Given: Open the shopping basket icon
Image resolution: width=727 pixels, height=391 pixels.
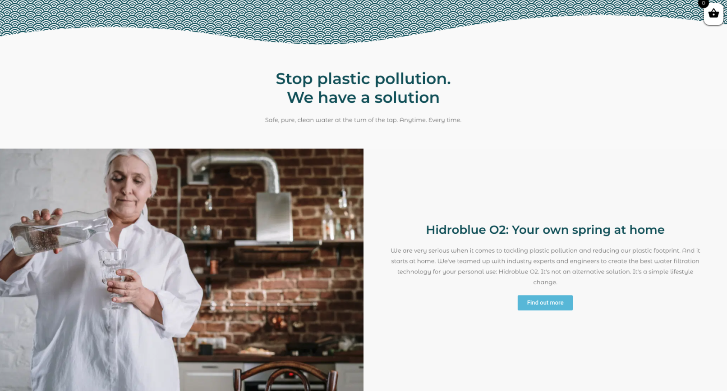Looking at the screenshot, I should (713, 14).
